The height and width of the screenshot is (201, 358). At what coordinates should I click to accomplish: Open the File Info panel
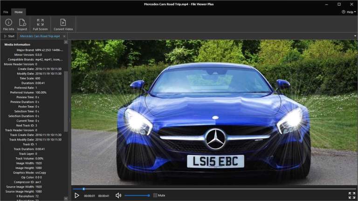point(8,25)
